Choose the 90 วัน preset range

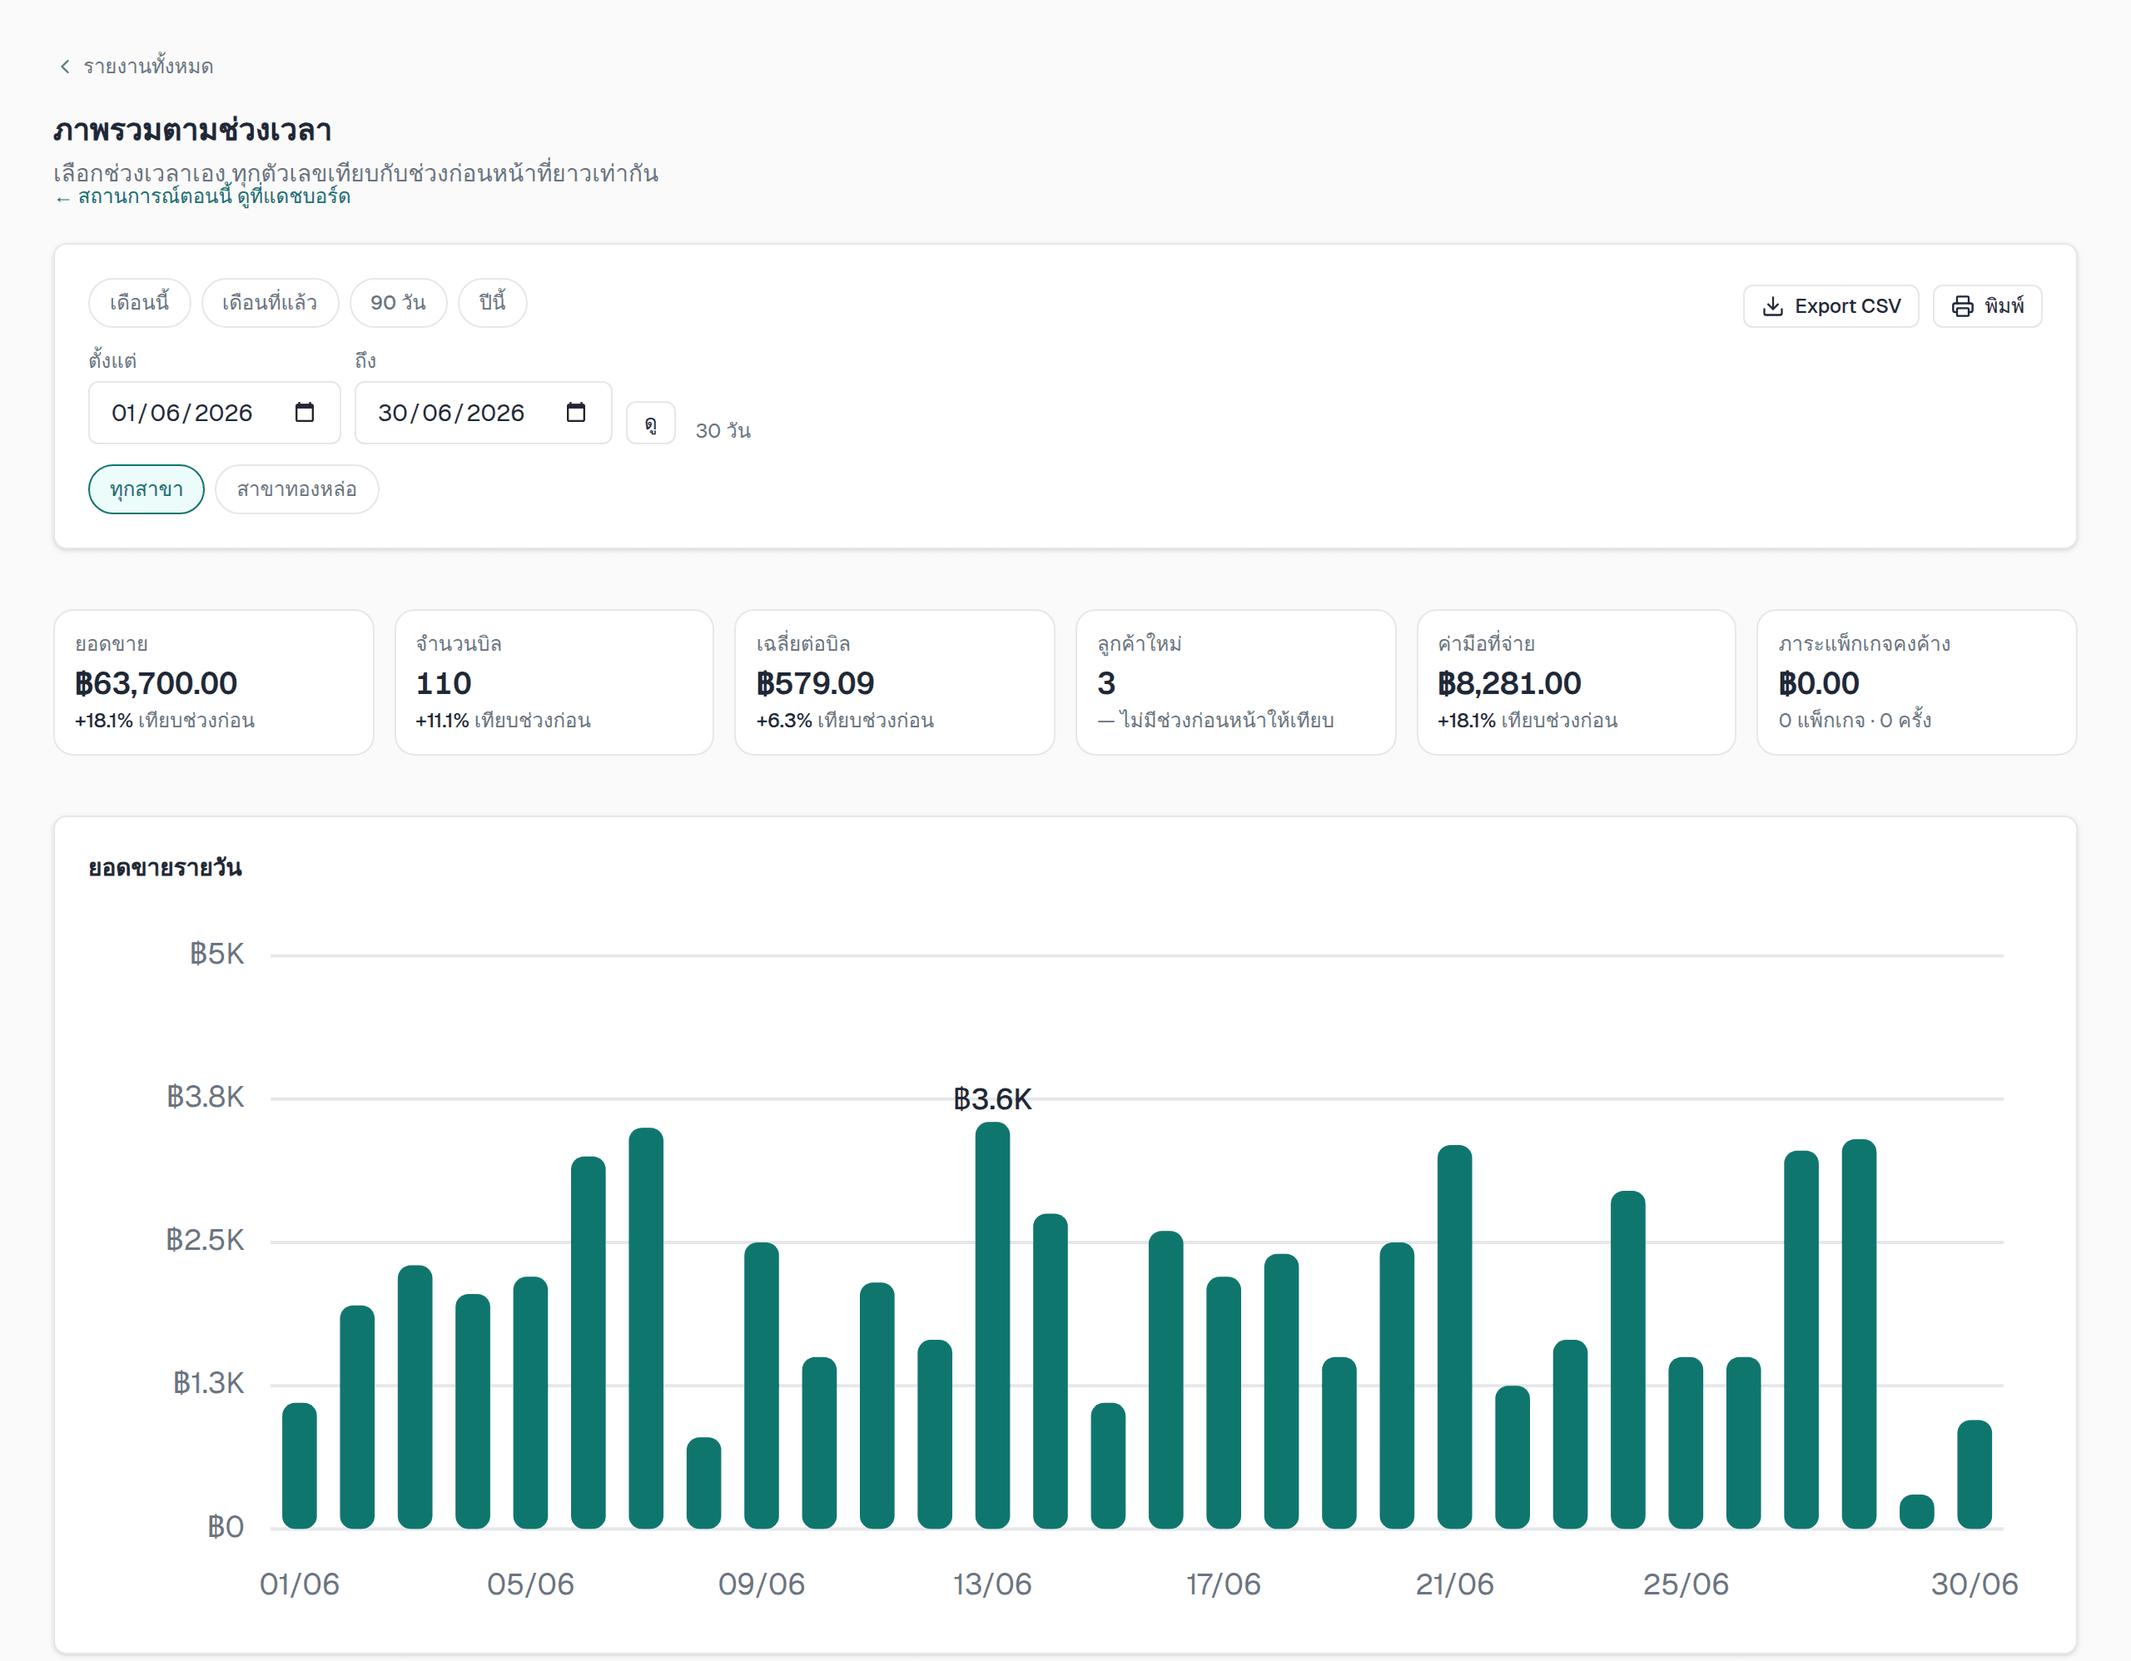pos(398,302)
